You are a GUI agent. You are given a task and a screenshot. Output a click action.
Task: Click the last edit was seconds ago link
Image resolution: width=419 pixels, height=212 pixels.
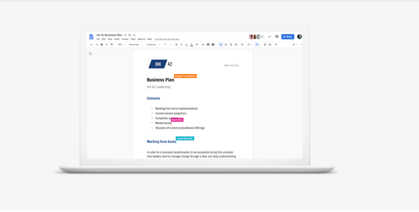167,39
